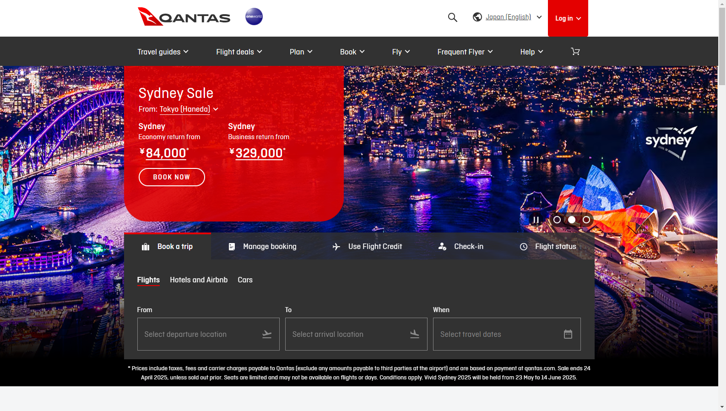Select the third carousel slide dot
726x411 pixels.
click(x=586, y=220)
